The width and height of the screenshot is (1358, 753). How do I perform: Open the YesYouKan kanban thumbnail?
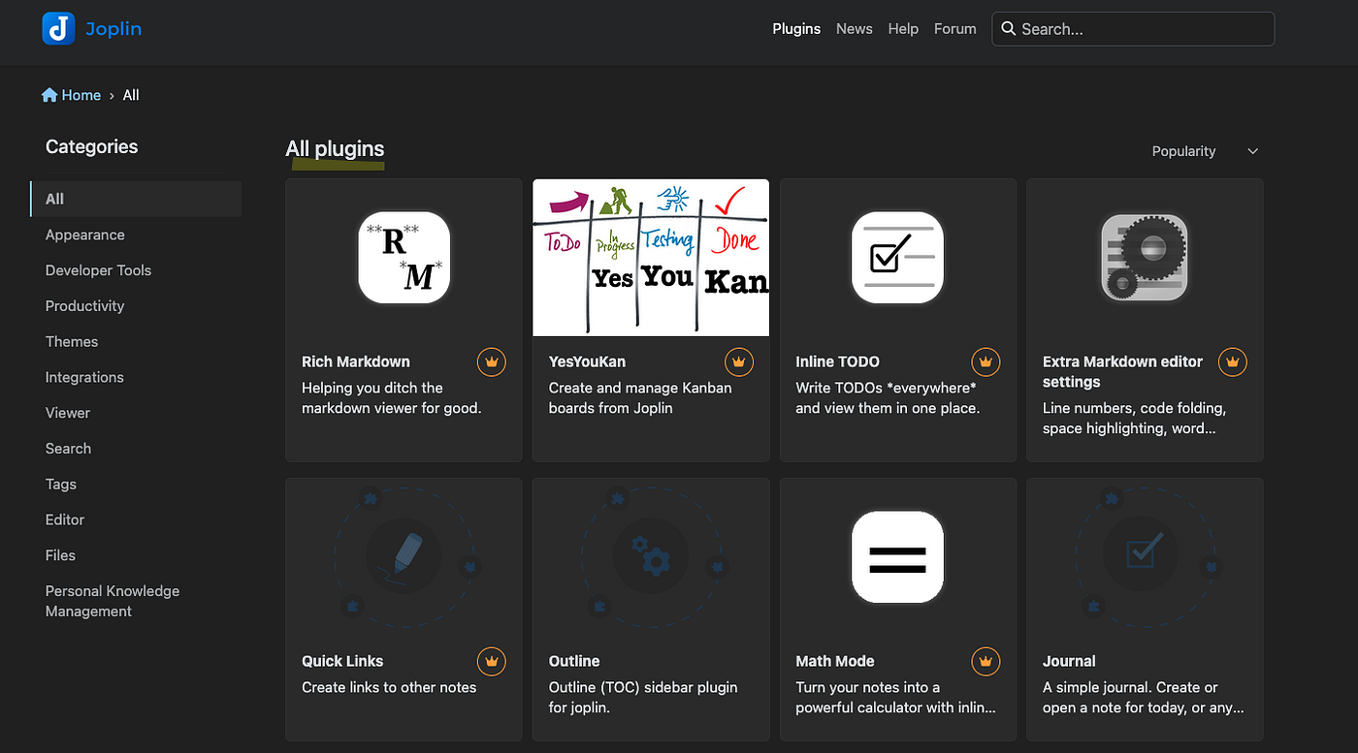coord(651,258)
